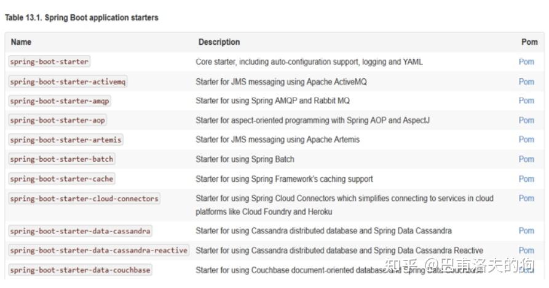Click the spring-boot-starter-batch code label
Screen dimensions: 549x288
[61, 159]
